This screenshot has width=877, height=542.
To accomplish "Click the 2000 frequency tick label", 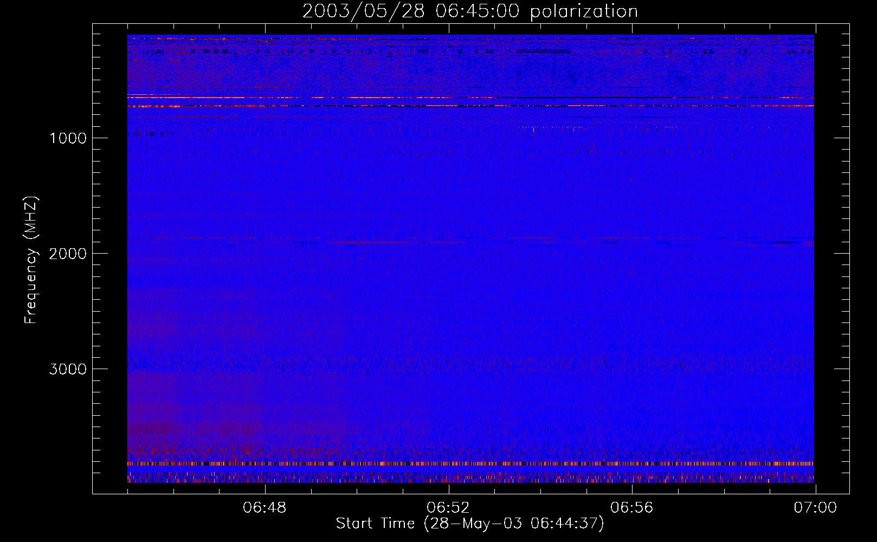I will click(x=68, y=254).
